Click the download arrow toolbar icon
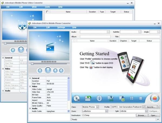The image size is (162, 123). [110, 98]
